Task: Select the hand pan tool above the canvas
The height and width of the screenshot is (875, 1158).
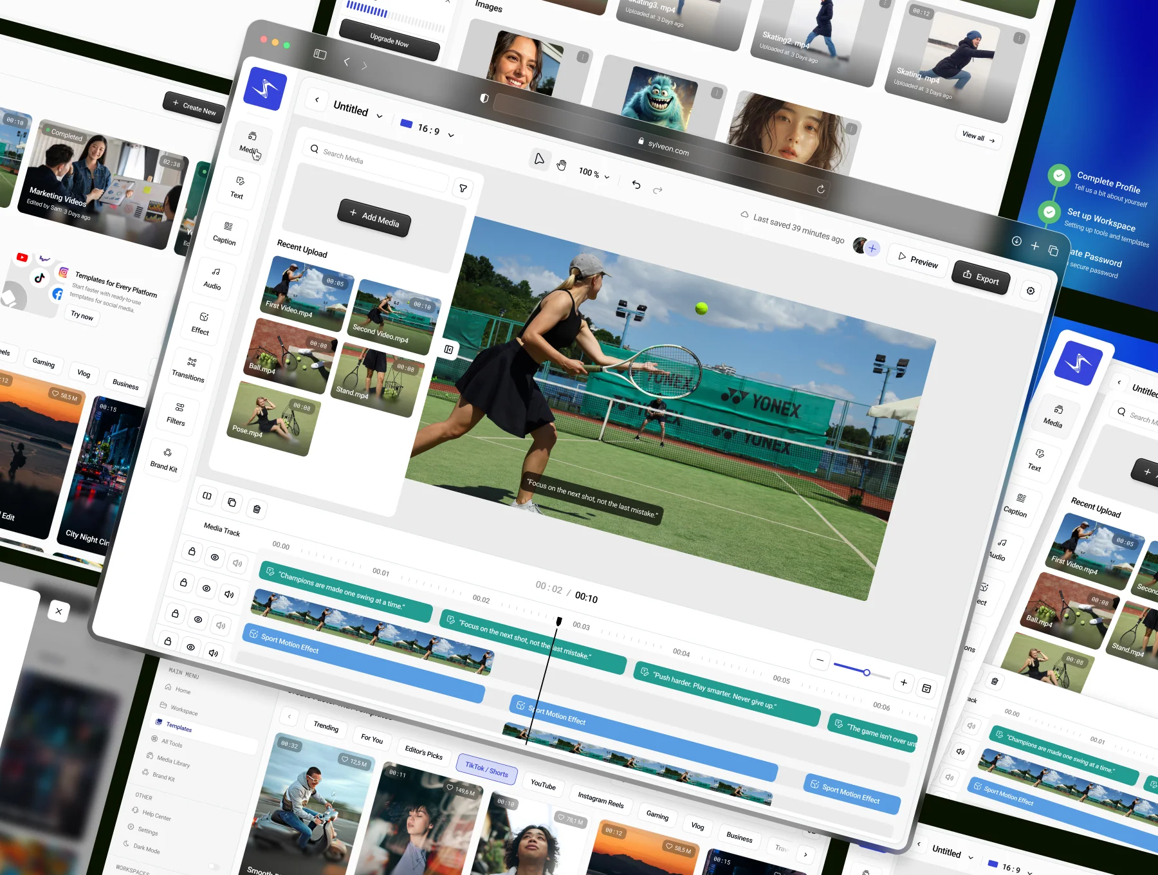Action: click(x=562, y=165)
